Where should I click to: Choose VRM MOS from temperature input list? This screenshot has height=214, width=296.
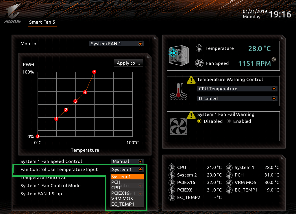127,198
